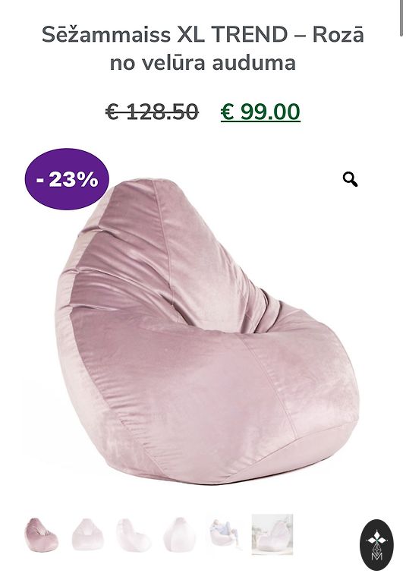Click the sale price € 99.00
This screenshot has height=583, width=406.
(260, 112)
